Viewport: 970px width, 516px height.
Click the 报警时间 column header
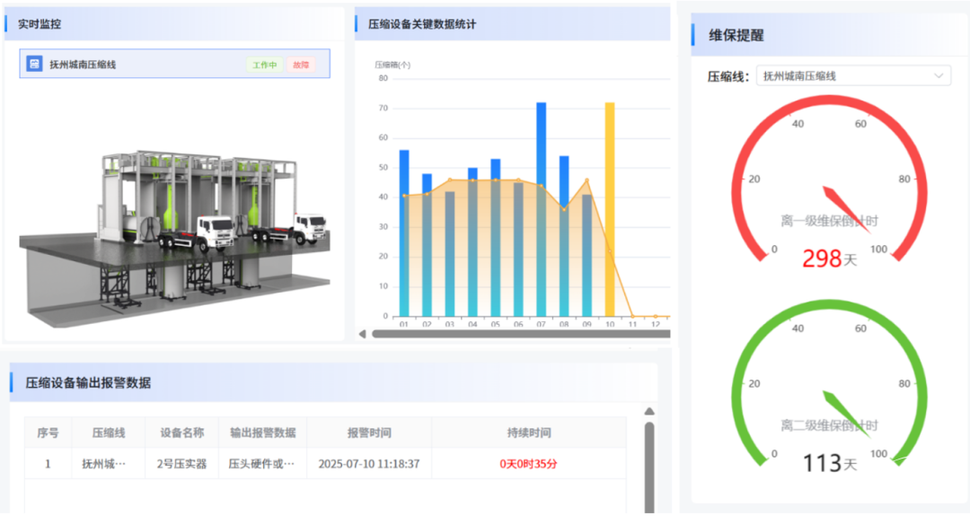coord(369,433)
